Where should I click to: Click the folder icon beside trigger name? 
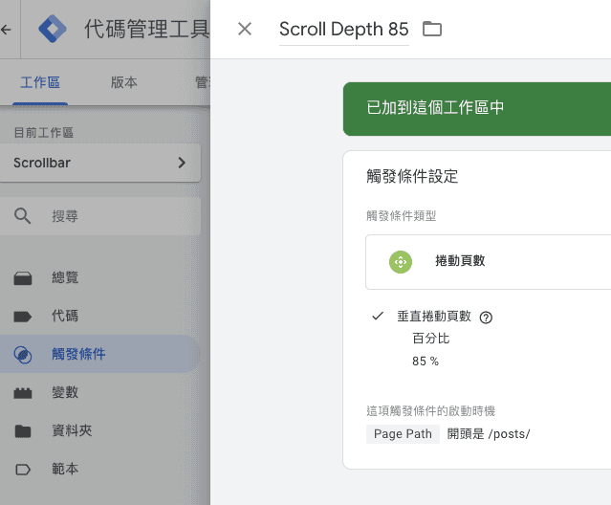pyautogui.click(x=432, y=29)
